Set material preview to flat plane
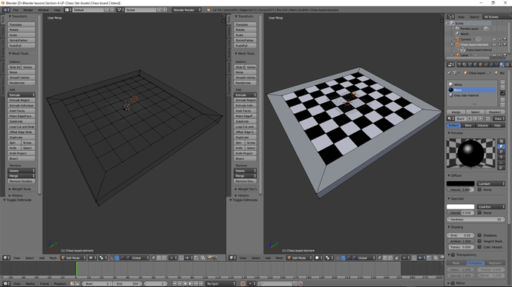The width and height of the screenshot is (512, 287). [501, 141]
